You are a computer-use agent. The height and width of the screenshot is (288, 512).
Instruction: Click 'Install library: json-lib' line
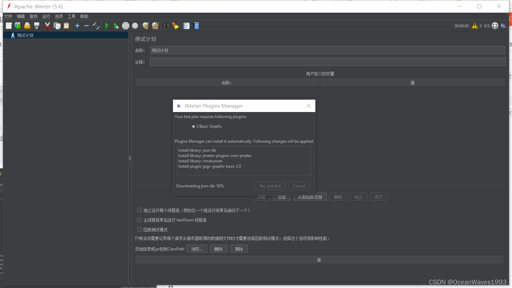(x=197, y=150)
